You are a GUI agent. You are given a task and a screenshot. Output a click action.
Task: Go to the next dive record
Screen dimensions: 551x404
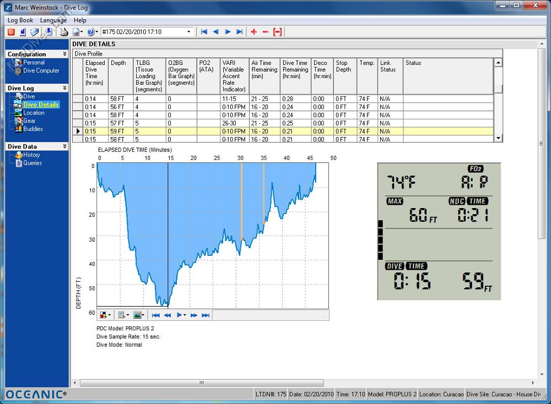(x=228, y=32)
